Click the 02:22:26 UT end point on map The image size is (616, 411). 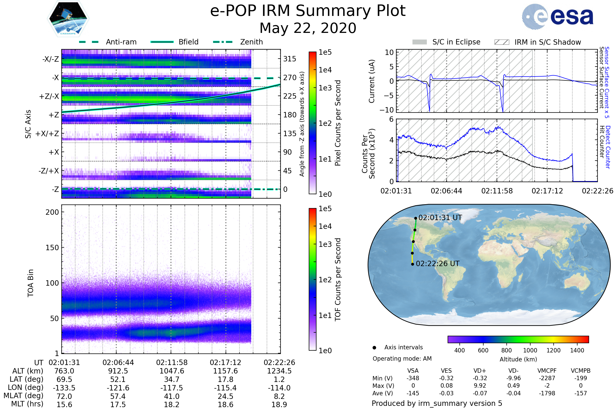pos(412,264)
